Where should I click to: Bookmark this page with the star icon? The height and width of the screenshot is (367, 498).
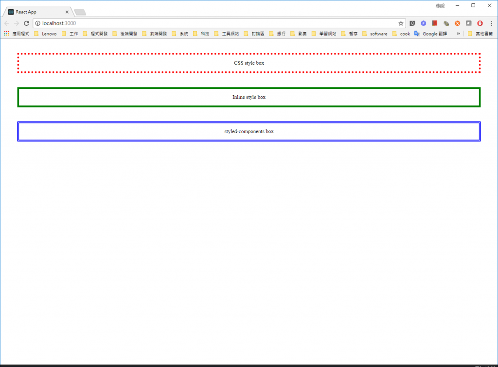pyautogui.click(x=401, y=23)
